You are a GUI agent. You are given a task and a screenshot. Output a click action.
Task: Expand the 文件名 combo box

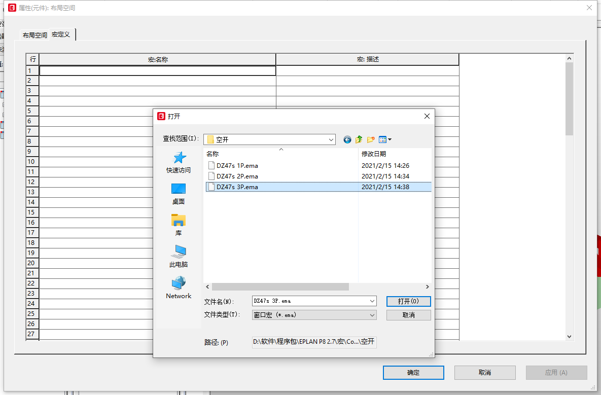point(373,301)
